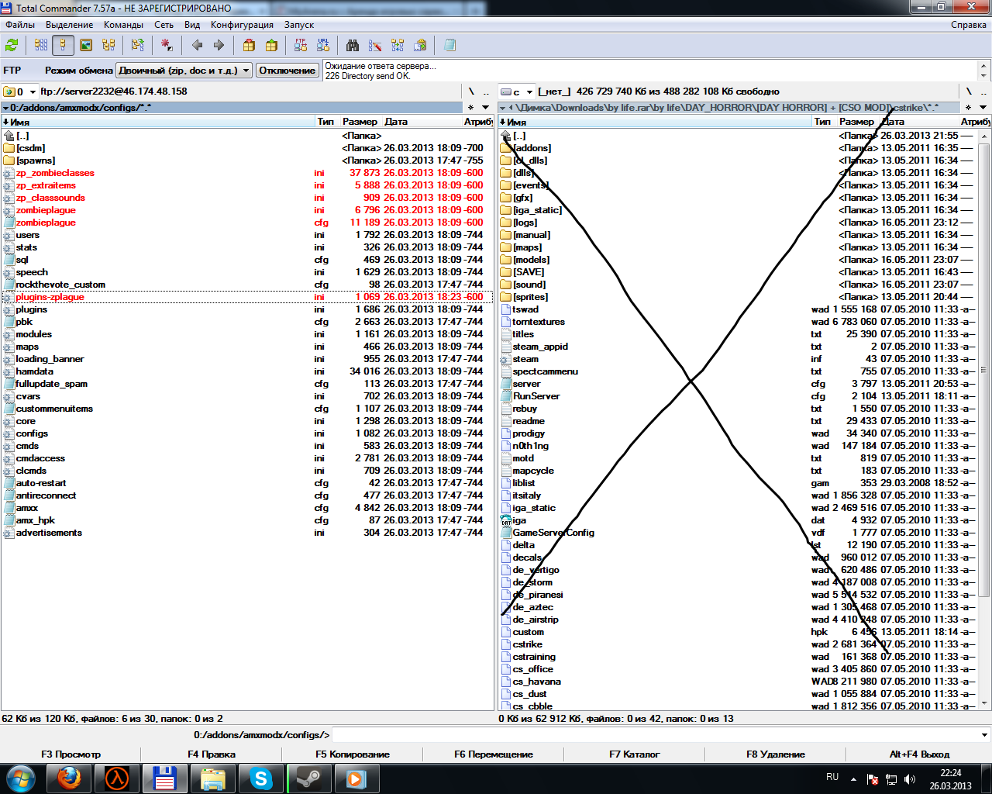Select the Thumbnail view toolbar icon
Viewport: 992px width, 794px height.
(x=86, y=46)
